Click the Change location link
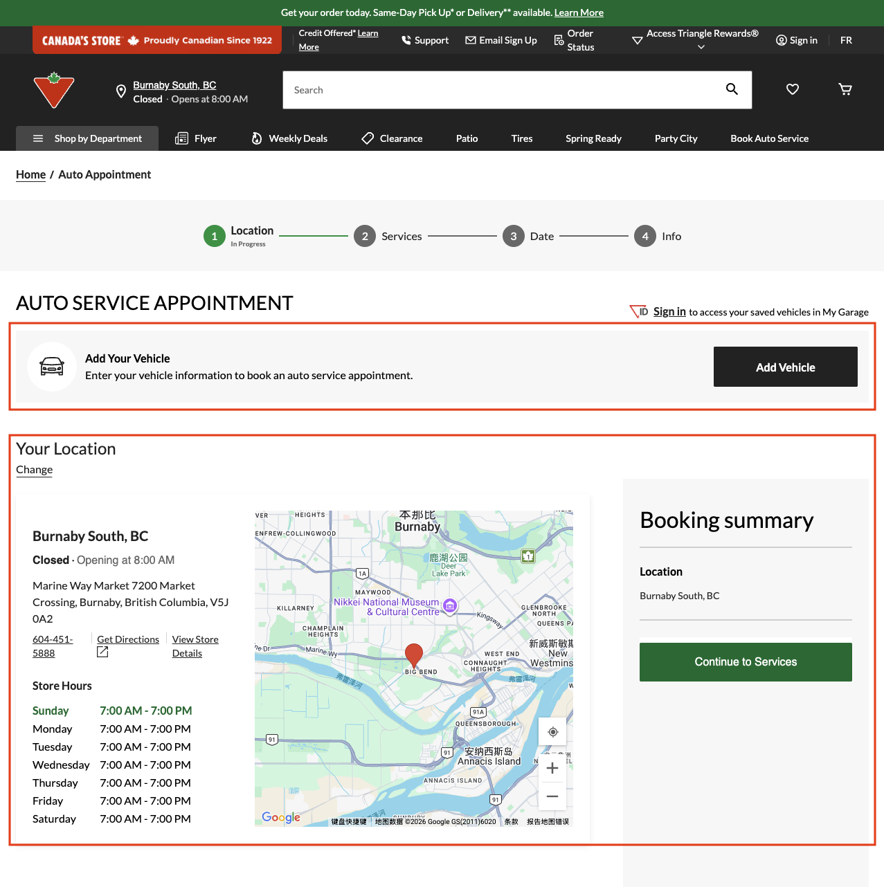The height and width of the screenshot is (887, 884). click(x=35, y=470)
